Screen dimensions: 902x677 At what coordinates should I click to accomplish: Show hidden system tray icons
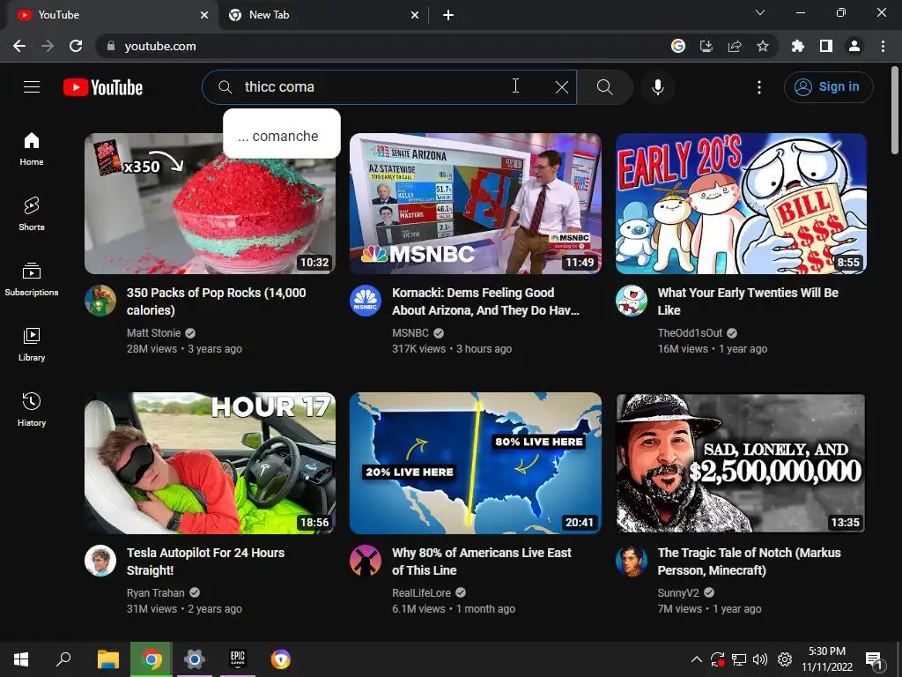(696, 659)
